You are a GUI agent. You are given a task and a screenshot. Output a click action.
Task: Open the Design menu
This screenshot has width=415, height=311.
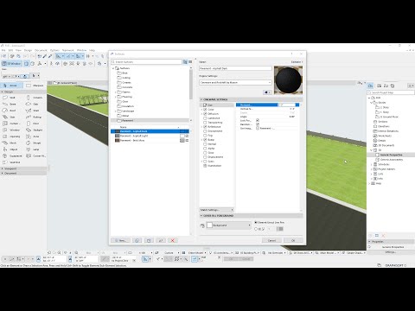pyautogui.click(x=28, y=50)
